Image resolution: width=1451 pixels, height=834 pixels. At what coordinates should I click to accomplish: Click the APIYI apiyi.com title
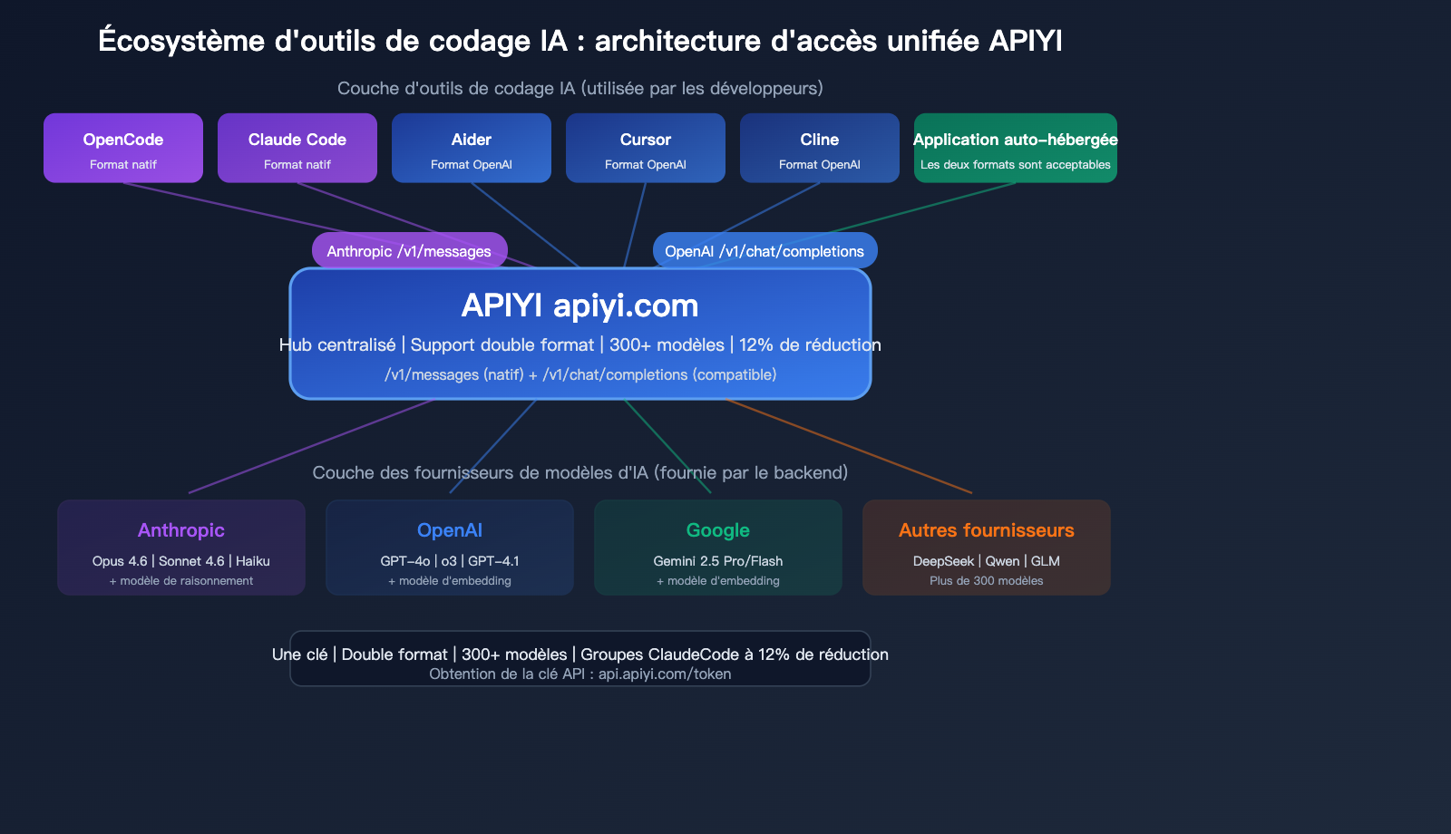(x=579, y=305)
